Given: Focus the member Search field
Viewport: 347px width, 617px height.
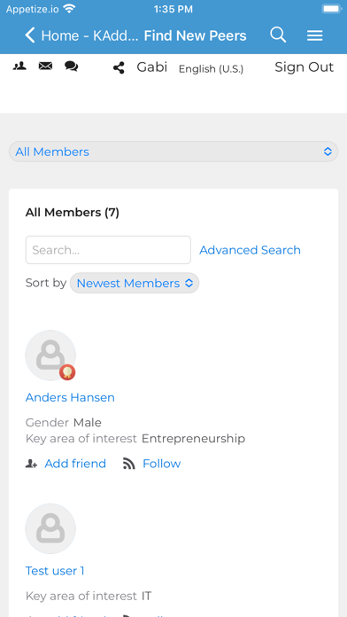Looking at the screenshot, I should click(x=108, y=250).
